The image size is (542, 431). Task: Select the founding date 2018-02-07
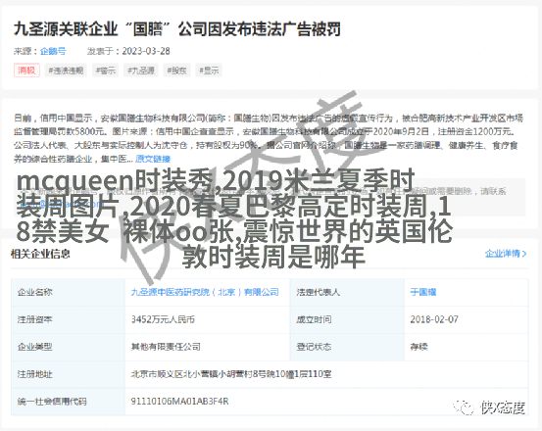(x=434, y=319)
